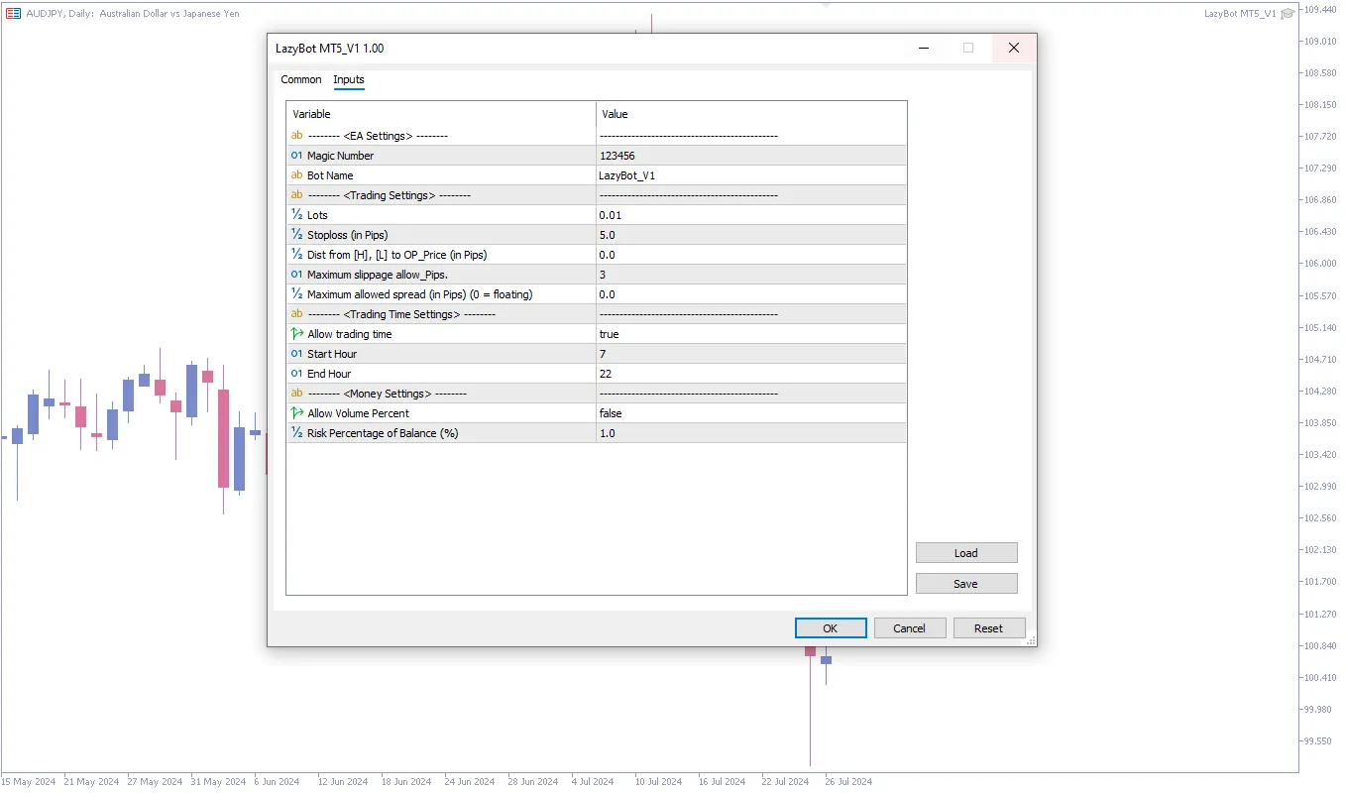The image size is (1346, 793).
Task: Select the Inputs tab
Action: click(x=349, y=79)
